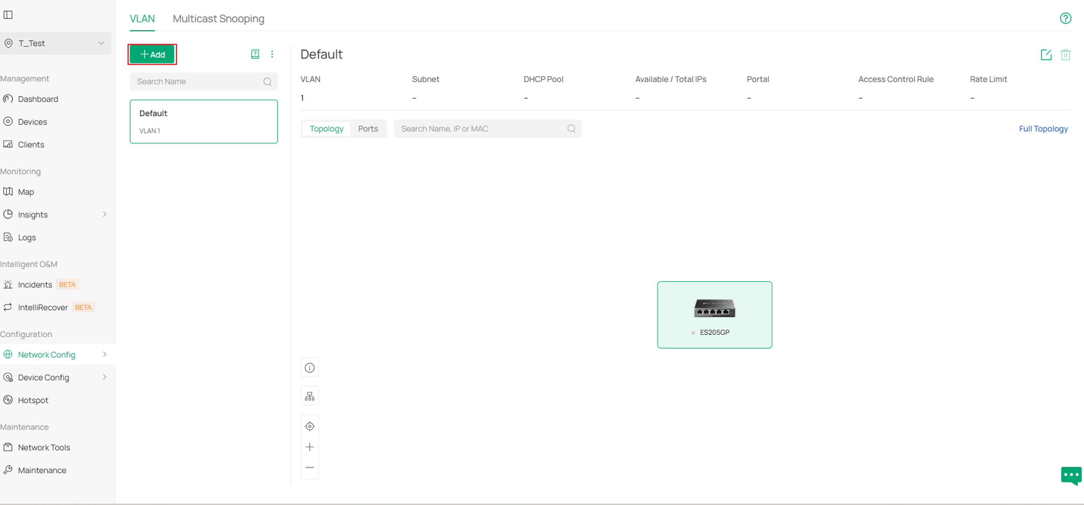This screenshot has height=505, width=1084.
Task: Delete the Default VLAN trash icon
Action: tap(1065, 55)
